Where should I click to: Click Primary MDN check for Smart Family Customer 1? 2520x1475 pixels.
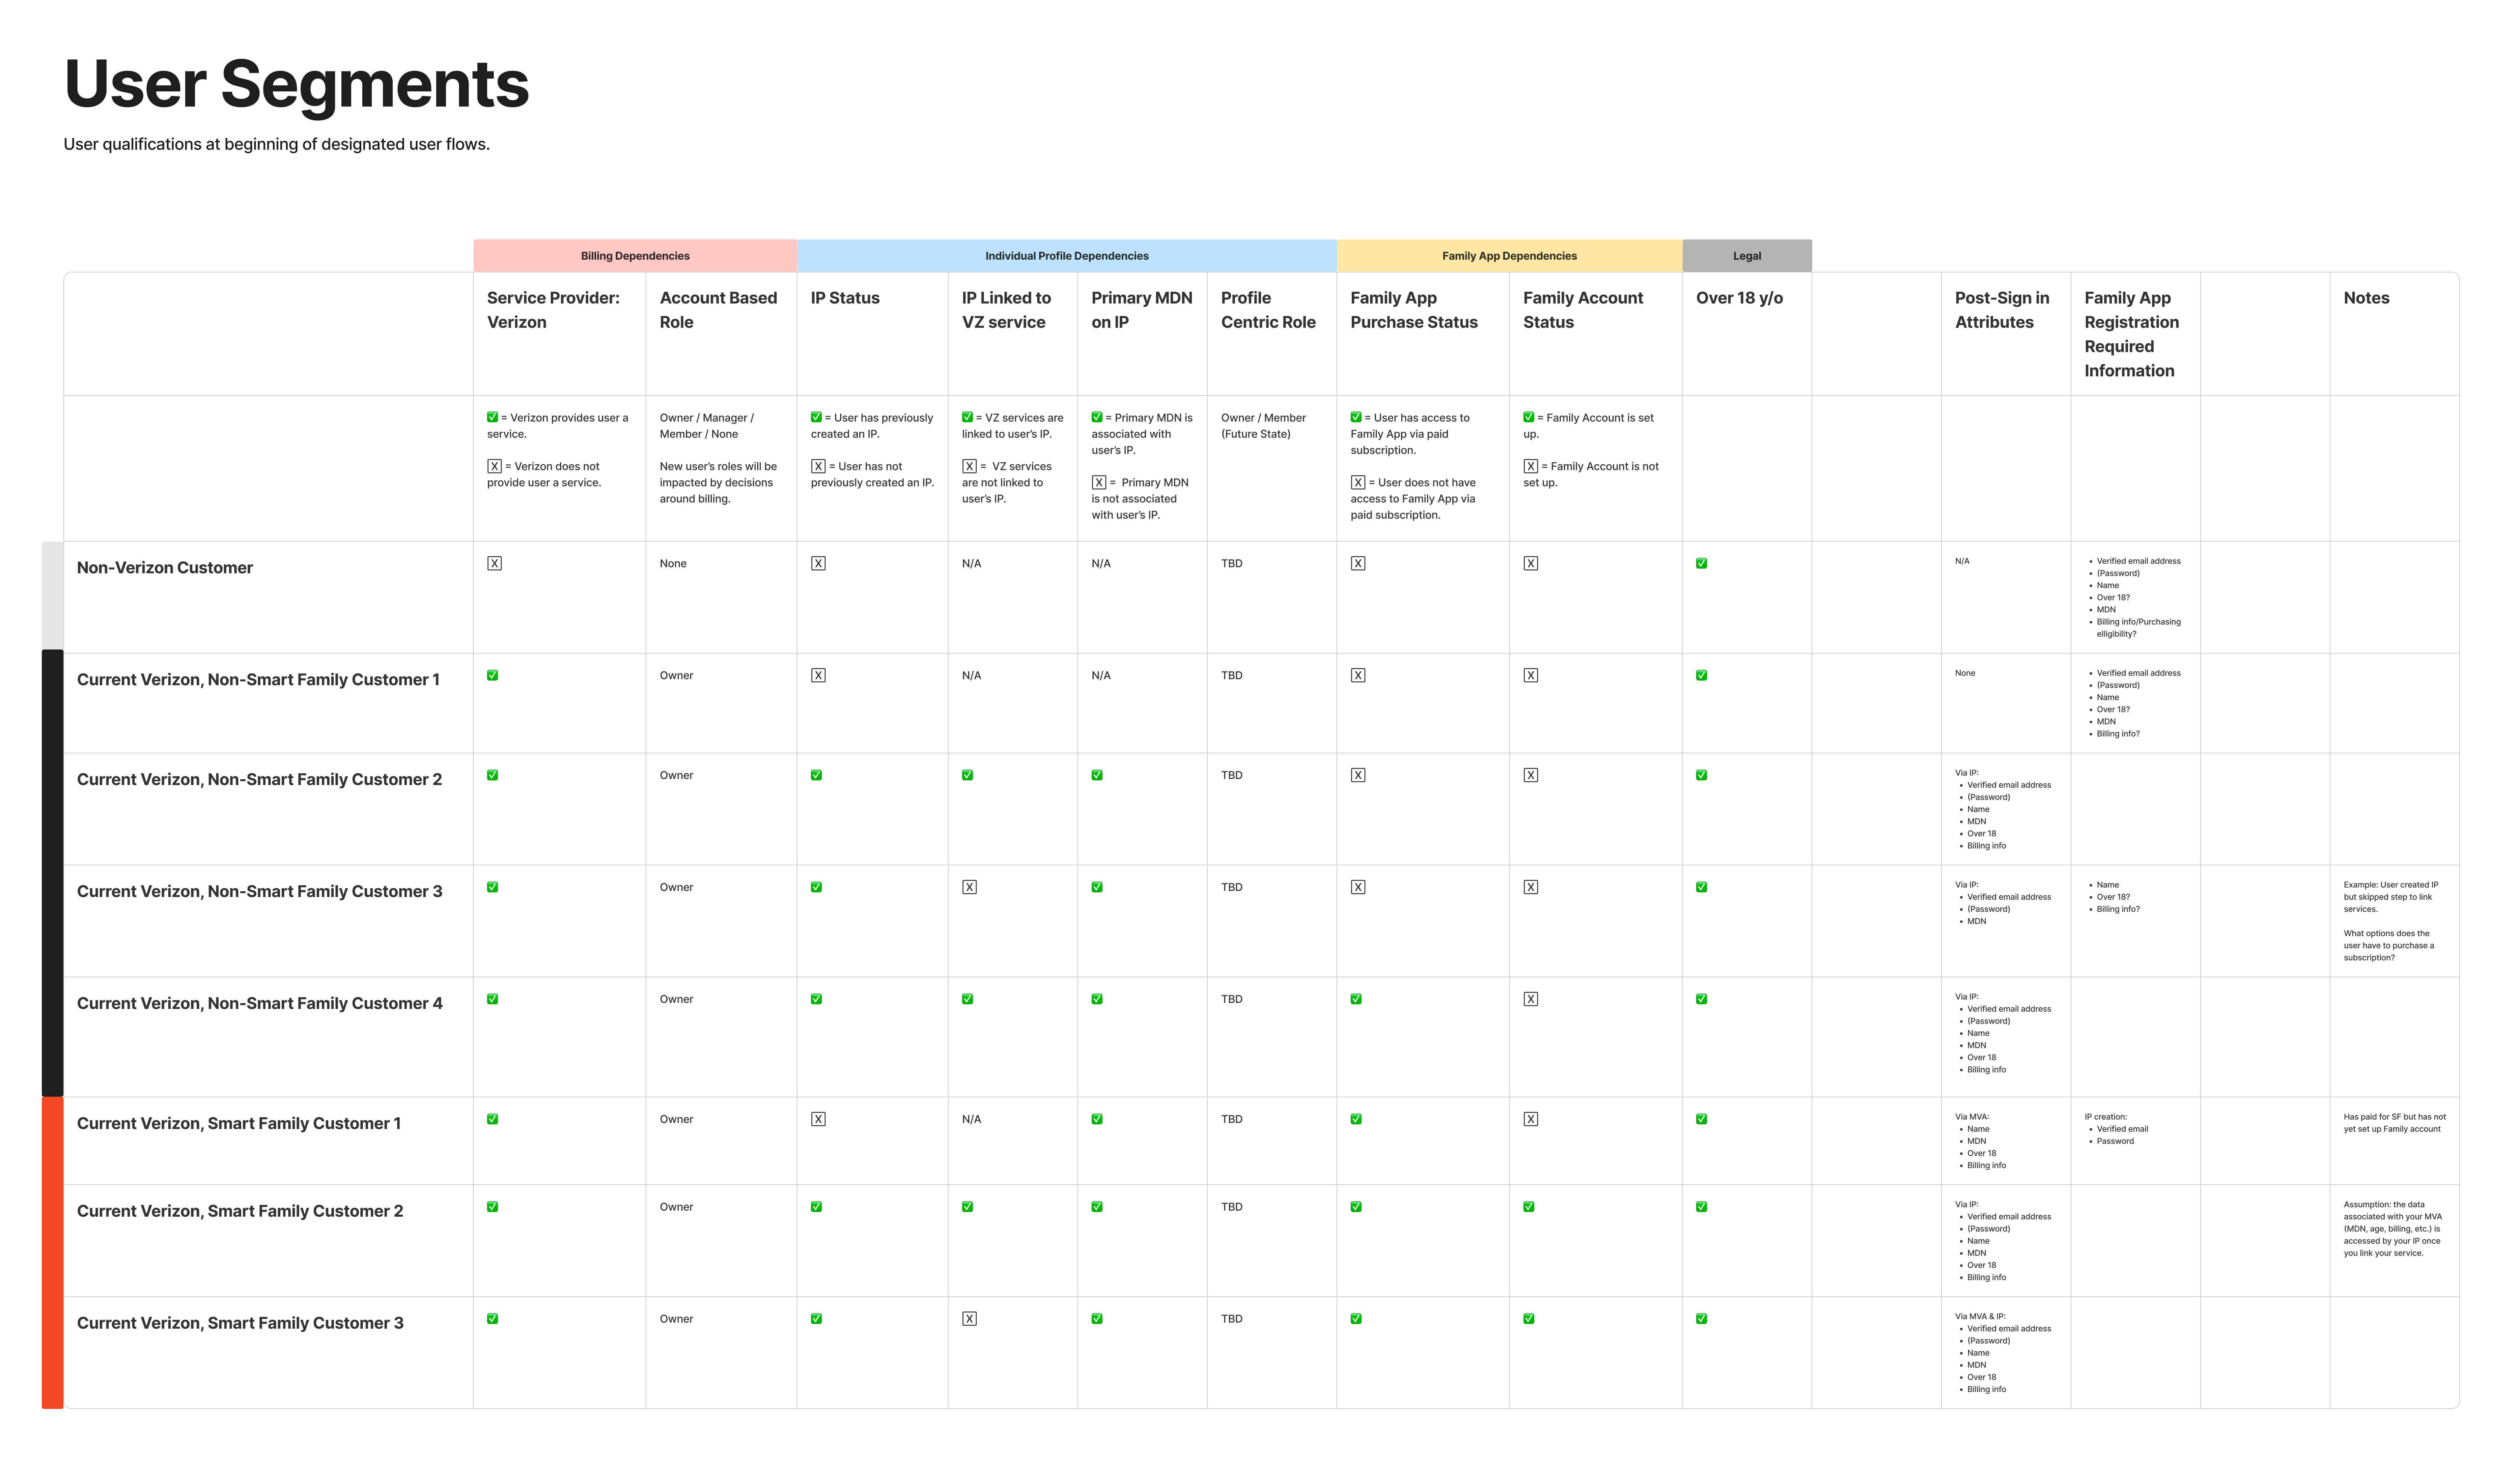click(1097, 1119)
